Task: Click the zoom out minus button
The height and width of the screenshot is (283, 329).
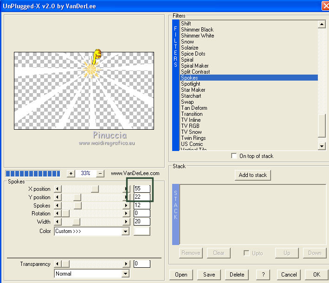Action: pyautogui.click(x=100, y=173)
